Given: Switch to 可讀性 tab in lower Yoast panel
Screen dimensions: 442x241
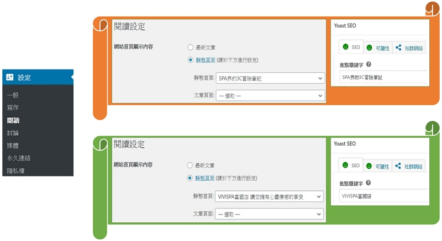Looking at the screenshot, I should 377,166.
